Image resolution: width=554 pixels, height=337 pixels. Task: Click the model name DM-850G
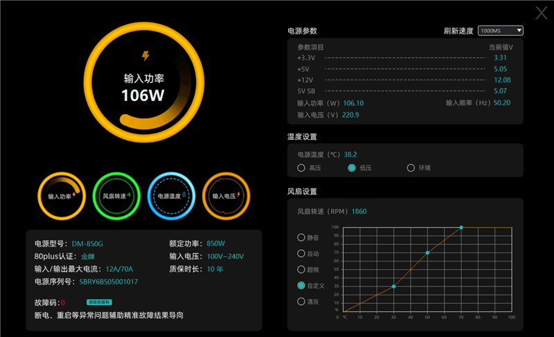pyautogui.click(x=87, y=244)
